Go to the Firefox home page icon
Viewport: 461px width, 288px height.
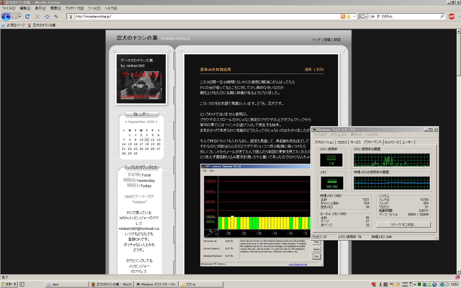coord(47,16)
